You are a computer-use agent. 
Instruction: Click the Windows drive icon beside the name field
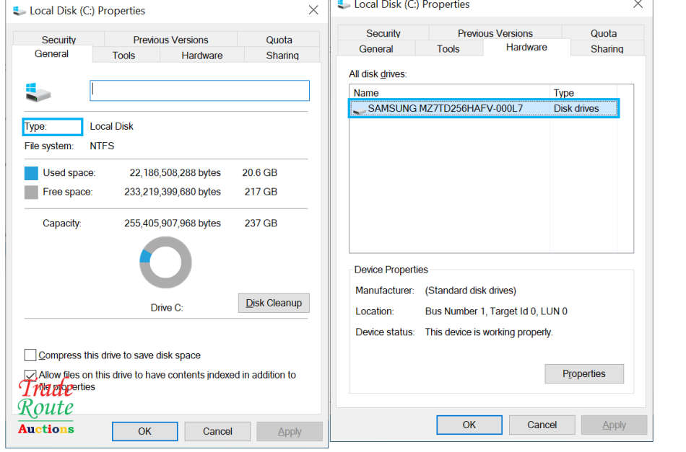tap(38, 91)
